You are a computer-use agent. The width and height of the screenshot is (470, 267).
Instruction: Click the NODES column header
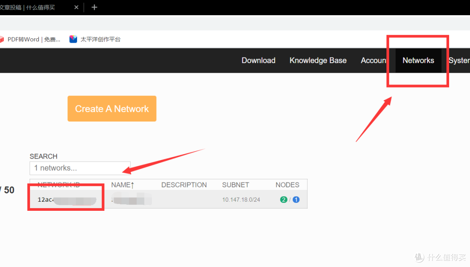[x=287, y=185]
